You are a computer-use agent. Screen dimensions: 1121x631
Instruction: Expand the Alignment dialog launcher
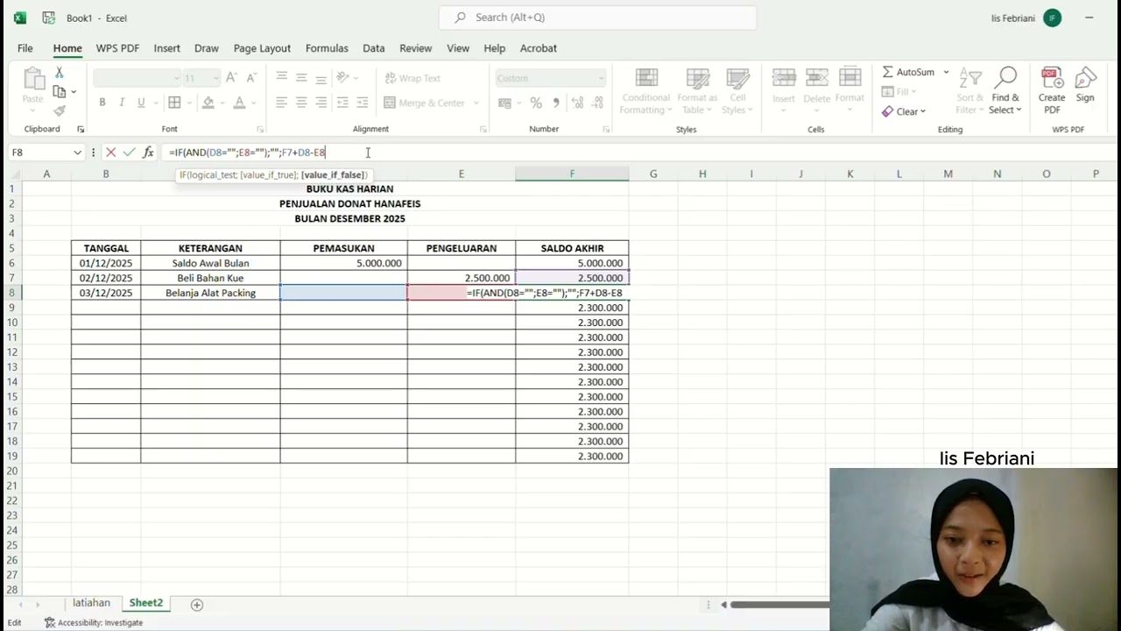click(483, 129)
